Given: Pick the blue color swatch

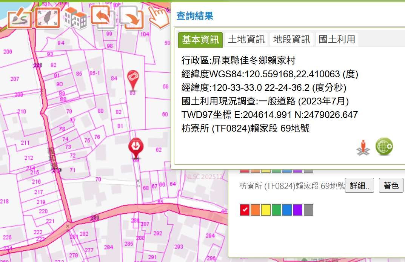Looking at the screenshot, I should pyautogui.click(x=287, y=210).
